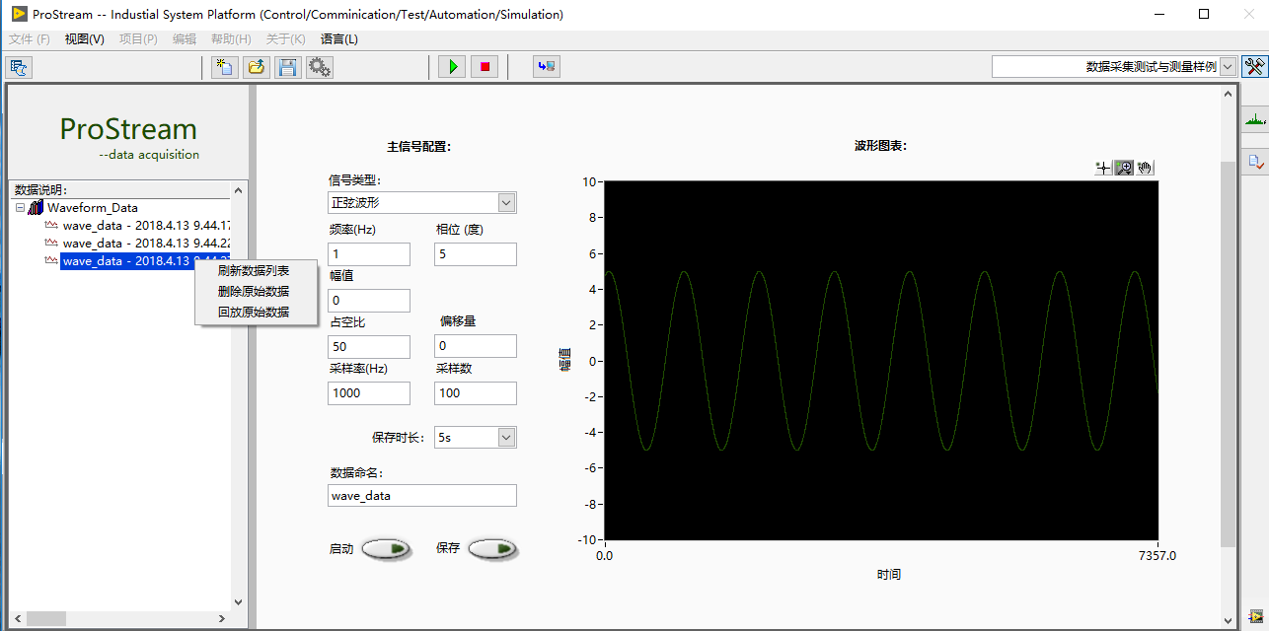Open the document checkmark icon in right sidebar
1269x631 pixels.
click(1255, 162)
